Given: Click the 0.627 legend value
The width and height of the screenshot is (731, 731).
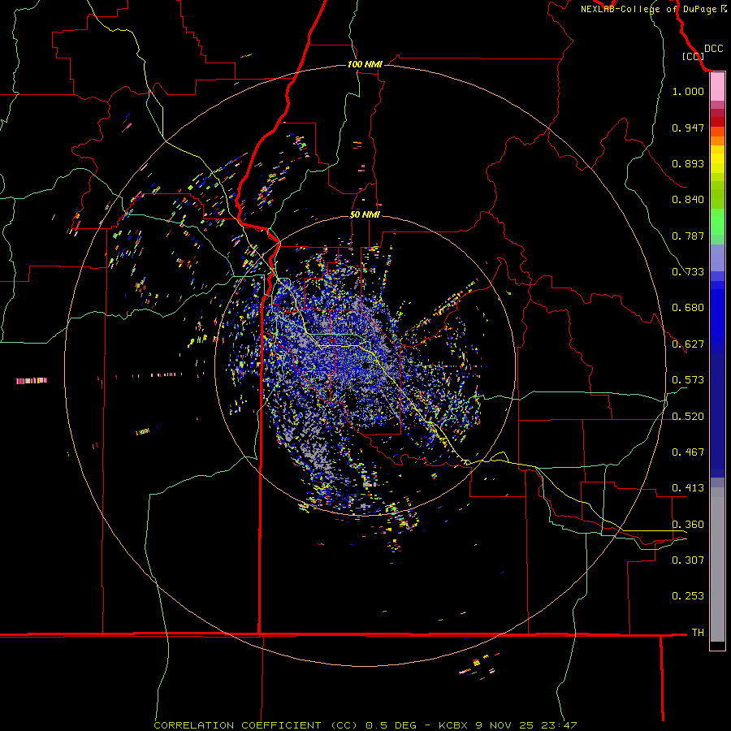Looking at the screenshot, I should pyautogui.click(x=688, y=344).
